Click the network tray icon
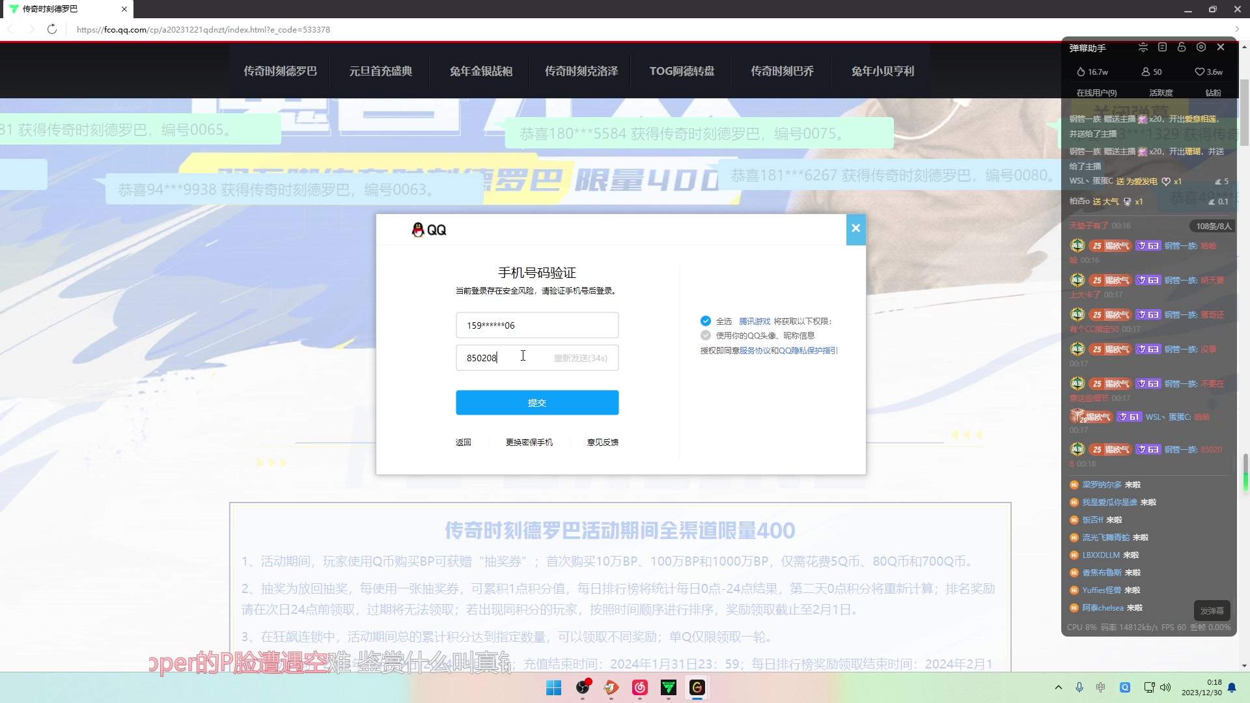1250x703 pixels. click(1149, 687)
